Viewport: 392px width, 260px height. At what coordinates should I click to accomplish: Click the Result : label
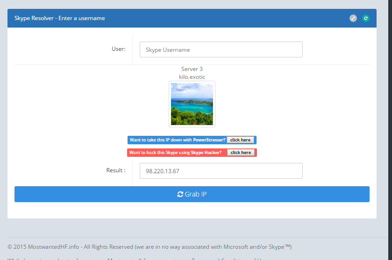[116, 170]
